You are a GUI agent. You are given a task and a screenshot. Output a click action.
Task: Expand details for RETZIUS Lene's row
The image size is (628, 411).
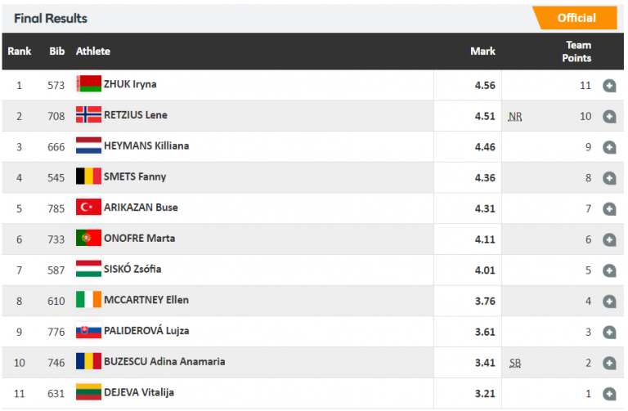[x=609, y=116]
